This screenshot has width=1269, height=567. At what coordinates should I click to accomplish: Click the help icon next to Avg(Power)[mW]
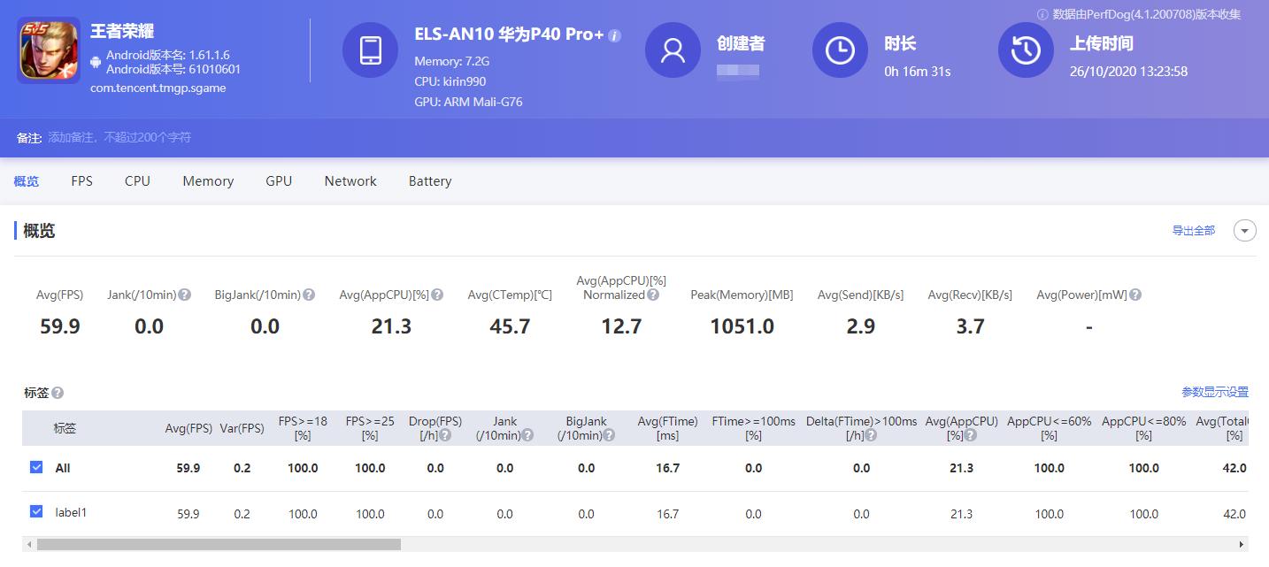click(1135, 295)
